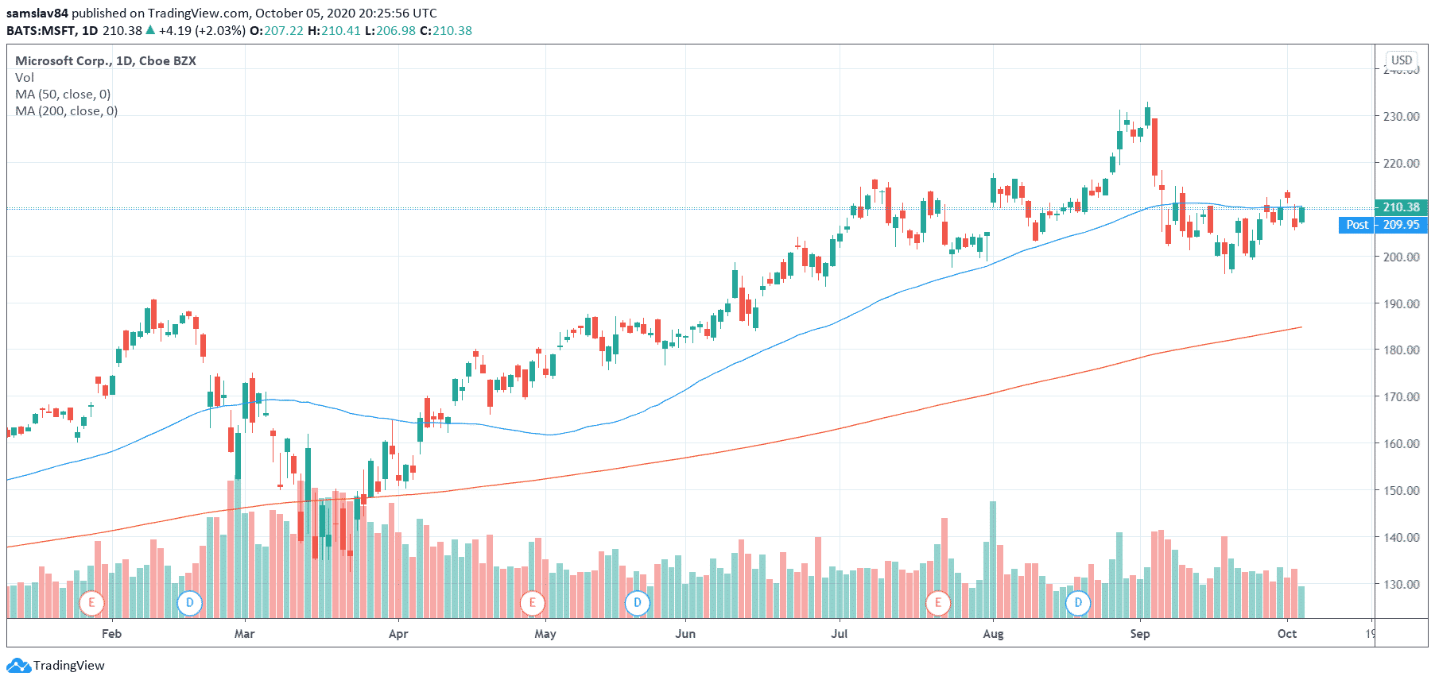Image resolution: width=1435 pixels, height=684 pixels.
Task: Click the mid-February dividend D marker
Action: point(189,603)
